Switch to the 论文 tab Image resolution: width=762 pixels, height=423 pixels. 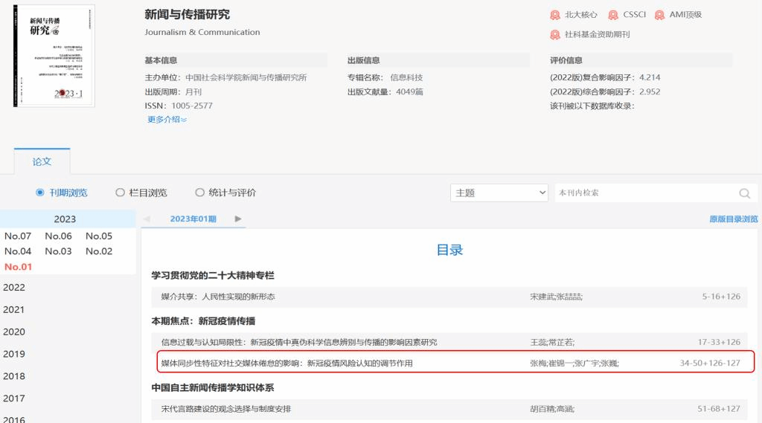click(42, 161)
